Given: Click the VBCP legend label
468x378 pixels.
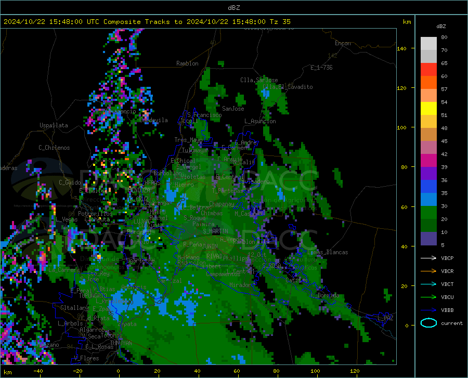Looking at the screenshot, I should 447,258.
